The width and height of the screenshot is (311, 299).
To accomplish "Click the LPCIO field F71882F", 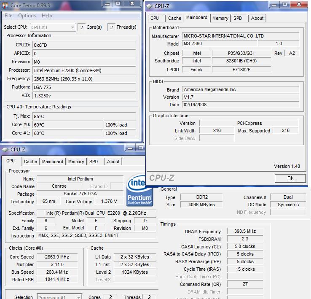I will (x=241, y=70).
